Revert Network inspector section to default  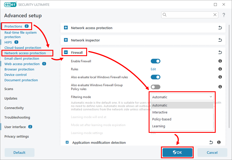click(220, 40)
